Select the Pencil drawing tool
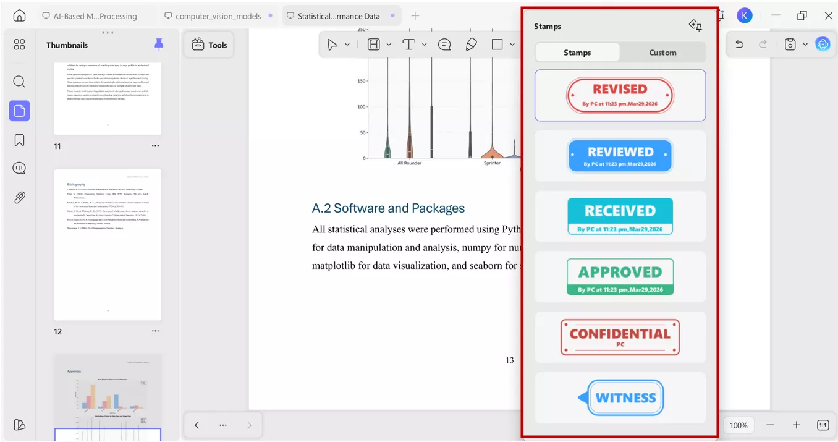Screen dimensions: 838x442 472,45
